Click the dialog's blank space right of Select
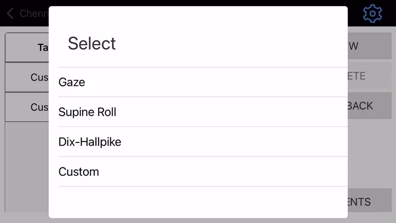Viewport: 396px width, 223px height. 229,44
